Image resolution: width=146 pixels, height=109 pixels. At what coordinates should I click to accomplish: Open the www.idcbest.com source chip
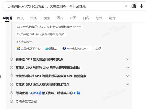point(76,48)
